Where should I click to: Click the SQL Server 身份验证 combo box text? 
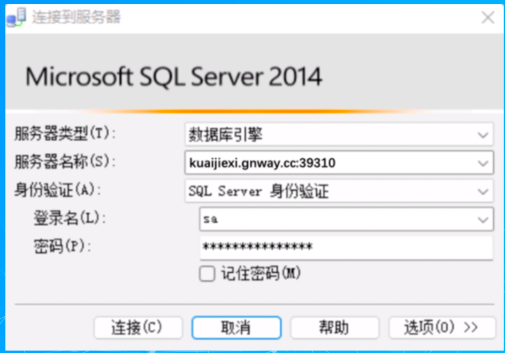(258, 191)
